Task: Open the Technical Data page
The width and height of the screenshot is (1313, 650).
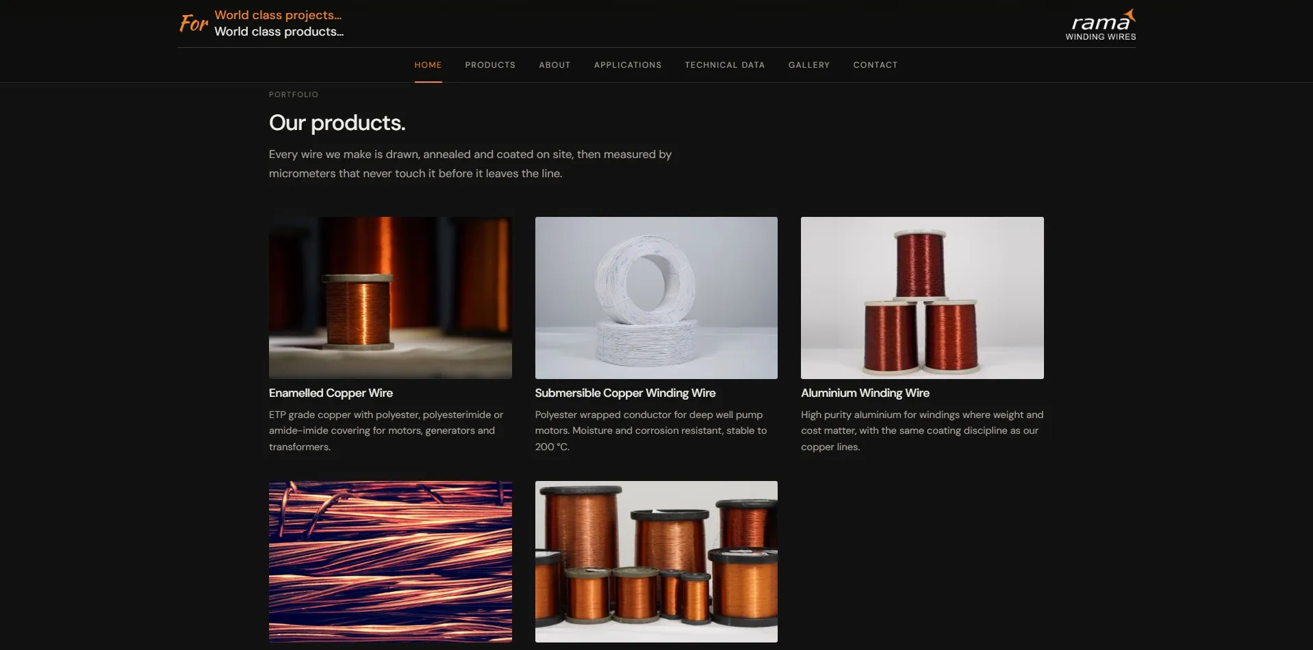Action: [725, 65]
